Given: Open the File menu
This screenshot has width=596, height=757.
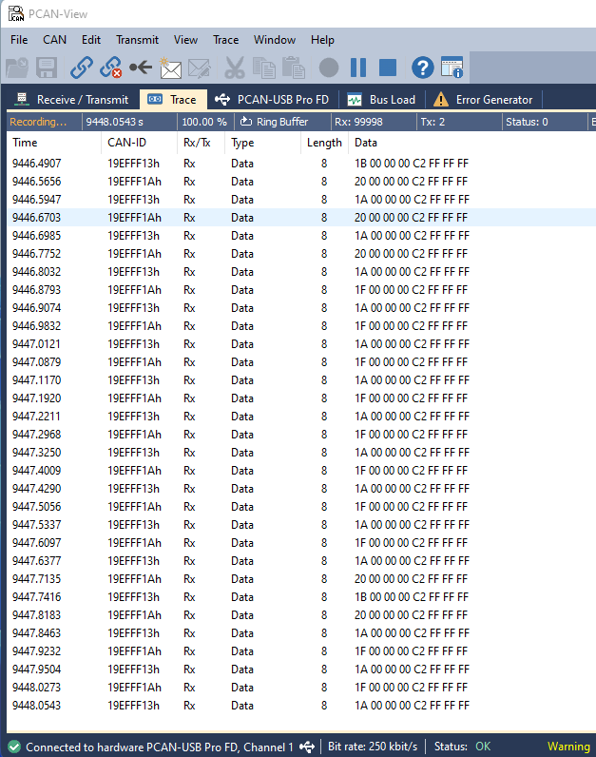Looking at the screenshot, I should [x=19, y=40].
